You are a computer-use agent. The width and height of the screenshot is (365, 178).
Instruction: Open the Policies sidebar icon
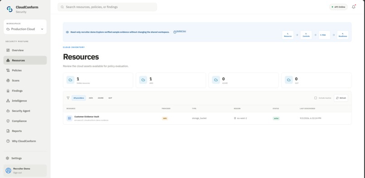8,70
